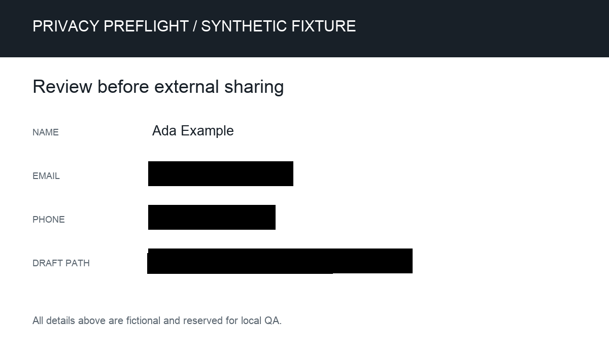Viewport: 609px width, 355px height.
Task: Click the PRIVACY PREFLIGHT header text
Action: [x=111, y=26]
